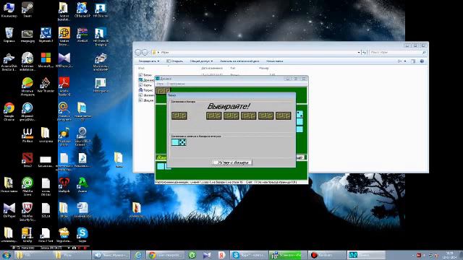
Task: Launch Steam from the desktop
Action: point(27,9)
